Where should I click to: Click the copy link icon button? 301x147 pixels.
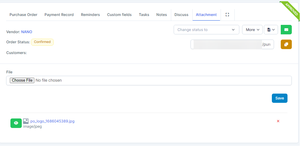[286, 44]
